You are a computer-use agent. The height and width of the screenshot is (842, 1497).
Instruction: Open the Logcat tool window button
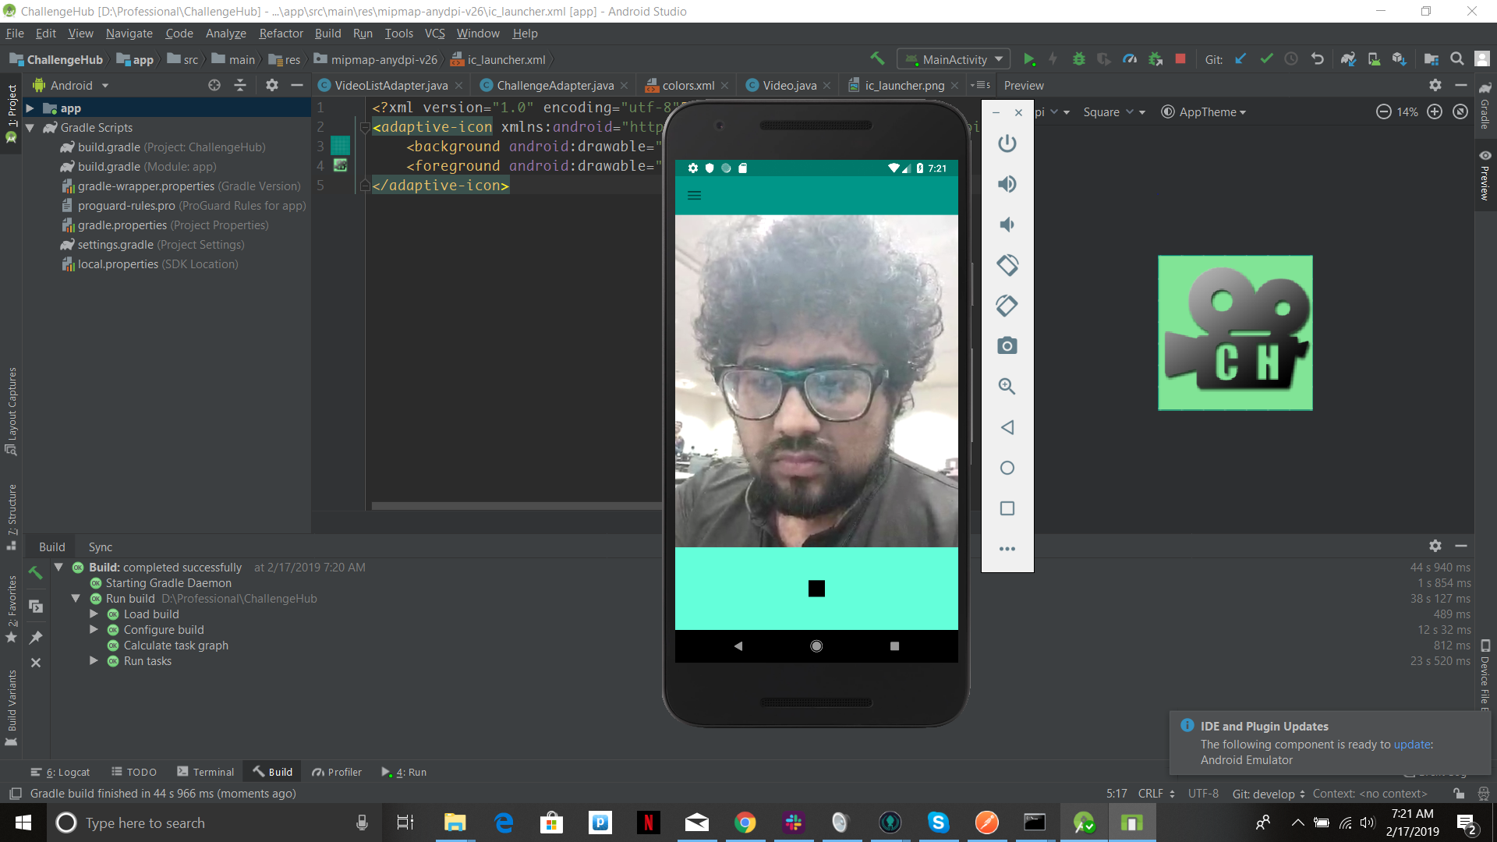[x=61, y=772]
